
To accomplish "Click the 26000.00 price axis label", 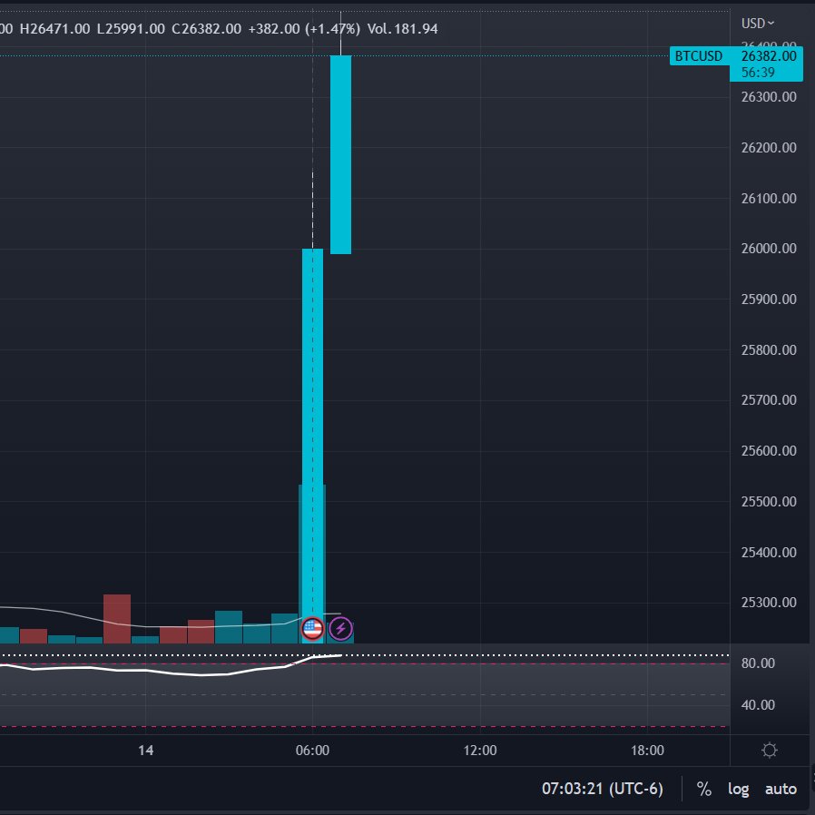I will [x=769, y=249].
